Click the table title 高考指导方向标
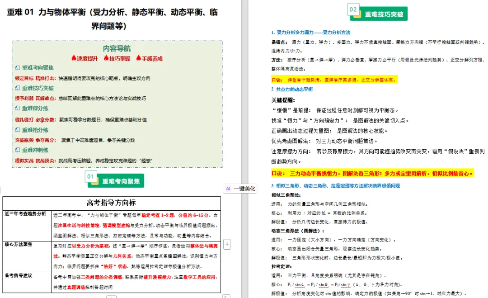Viewport: 488px width, 298px height. 111,203
